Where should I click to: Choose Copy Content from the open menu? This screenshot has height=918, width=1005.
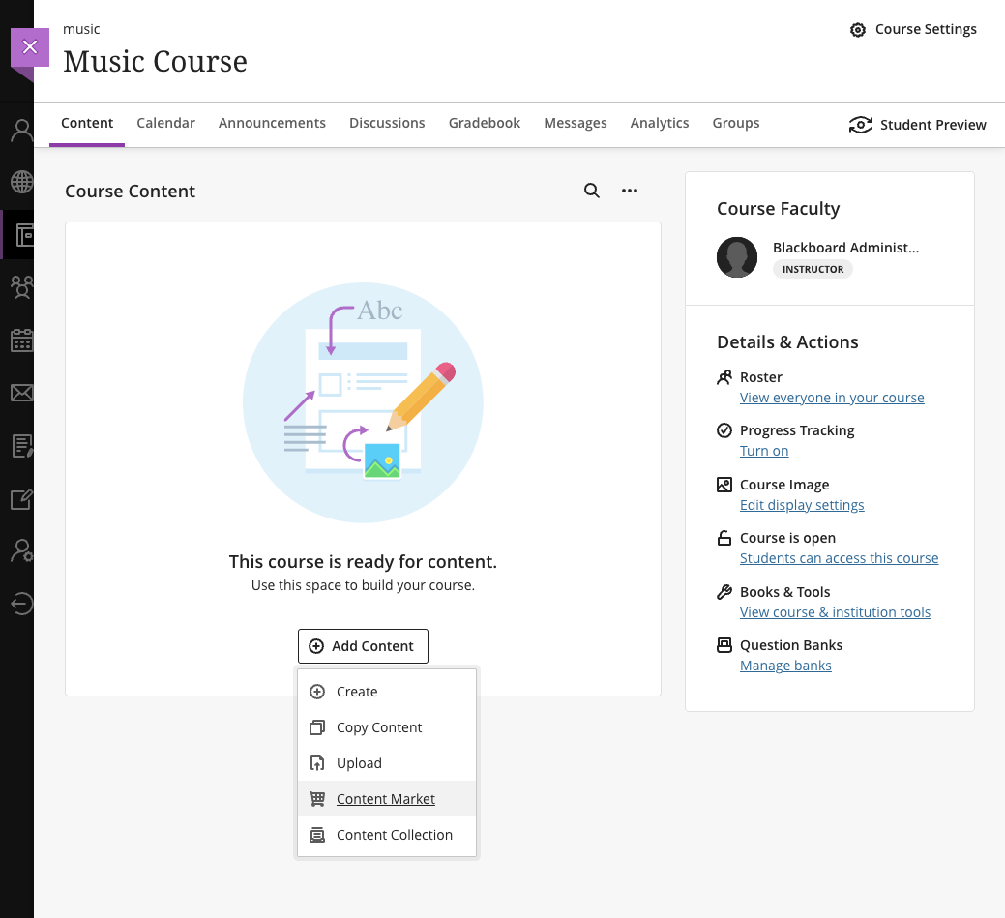click(x=379, y=727)
